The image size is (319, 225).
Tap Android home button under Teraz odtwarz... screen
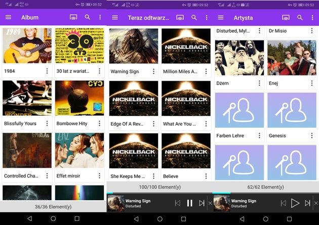pos(160,219)
